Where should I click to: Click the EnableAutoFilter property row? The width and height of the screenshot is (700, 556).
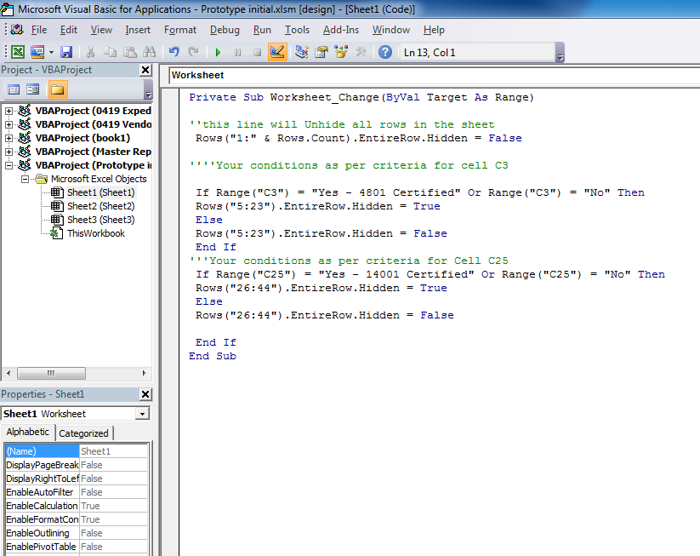(77, 492)
